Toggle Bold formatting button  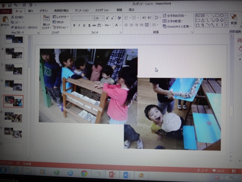pos(74,25)
